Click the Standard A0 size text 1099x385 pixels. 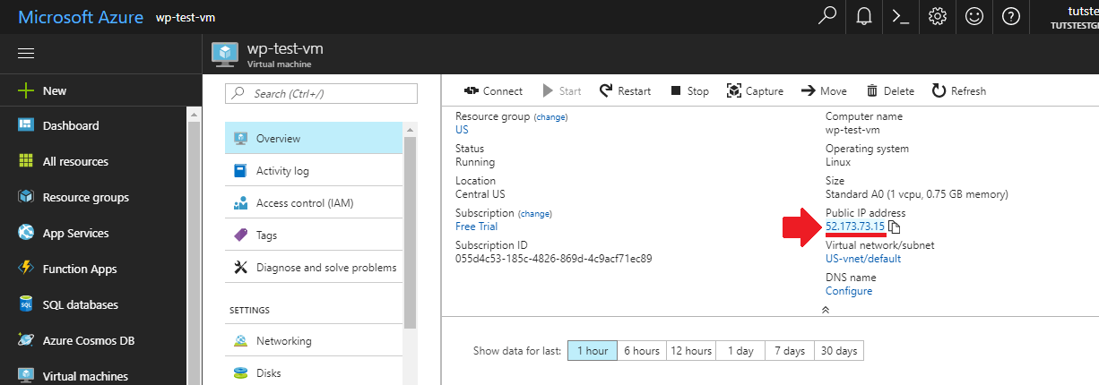click(x=917, y=194)
